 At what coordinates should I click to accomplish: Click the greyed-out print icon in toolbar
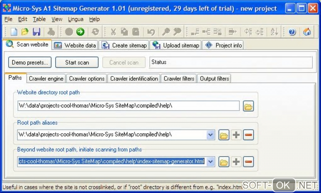(51, 32)
